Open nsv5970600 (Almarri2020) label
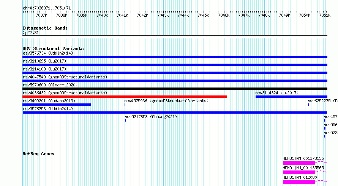338x186 pixels. [50, 85]
